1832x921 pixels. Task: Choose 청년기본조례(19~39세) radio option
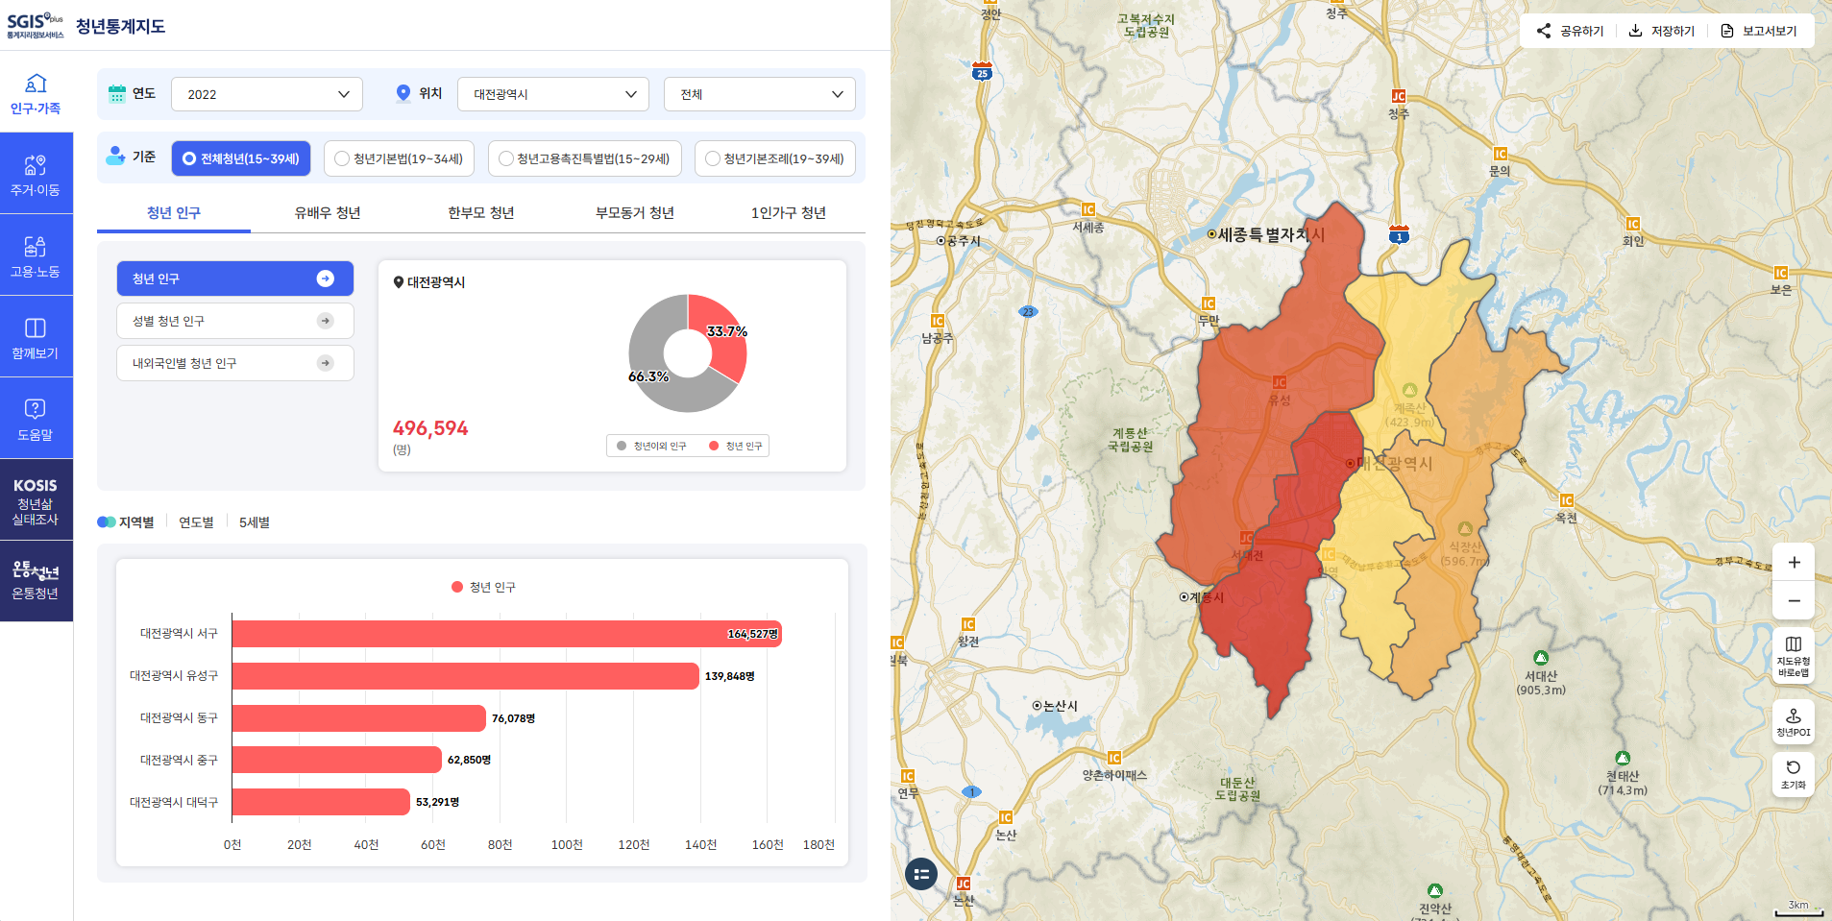point(774,159)
